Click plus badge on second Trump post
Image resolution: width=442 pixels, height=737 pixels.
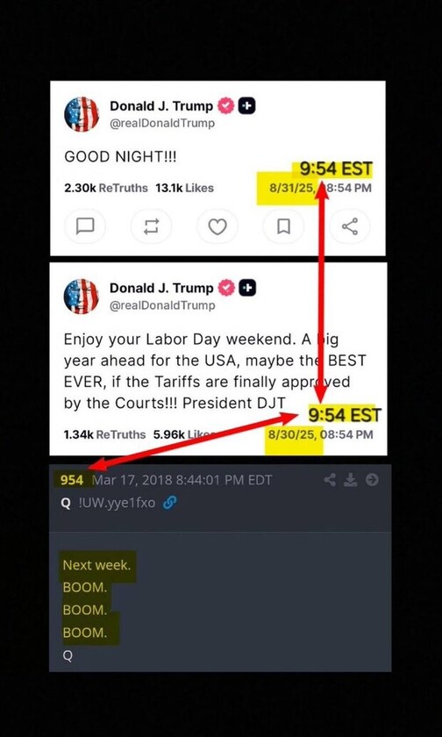(247, 288)
